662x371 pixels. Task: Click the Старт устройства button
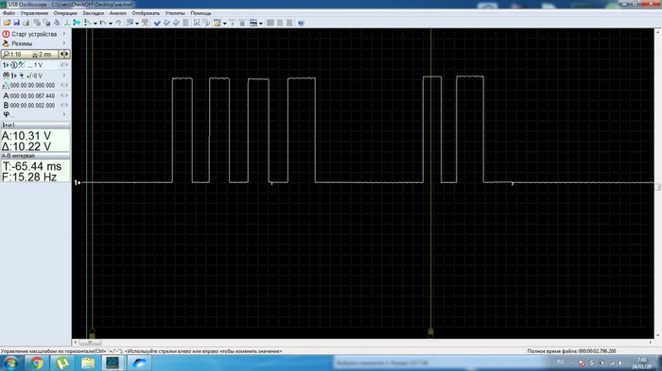(35, 34)
